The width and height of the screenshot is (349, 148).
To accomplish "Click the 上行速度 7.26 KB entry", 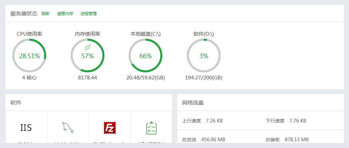I will (202, 121).
